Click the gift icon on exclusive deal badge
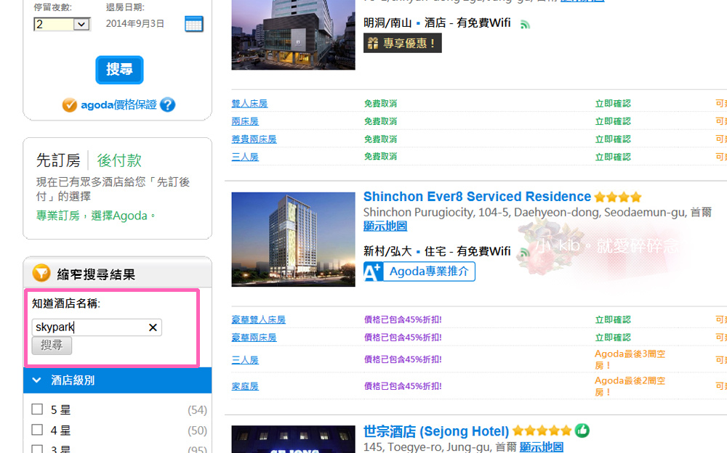The image size is (727, 453). (x=373, y=44)
